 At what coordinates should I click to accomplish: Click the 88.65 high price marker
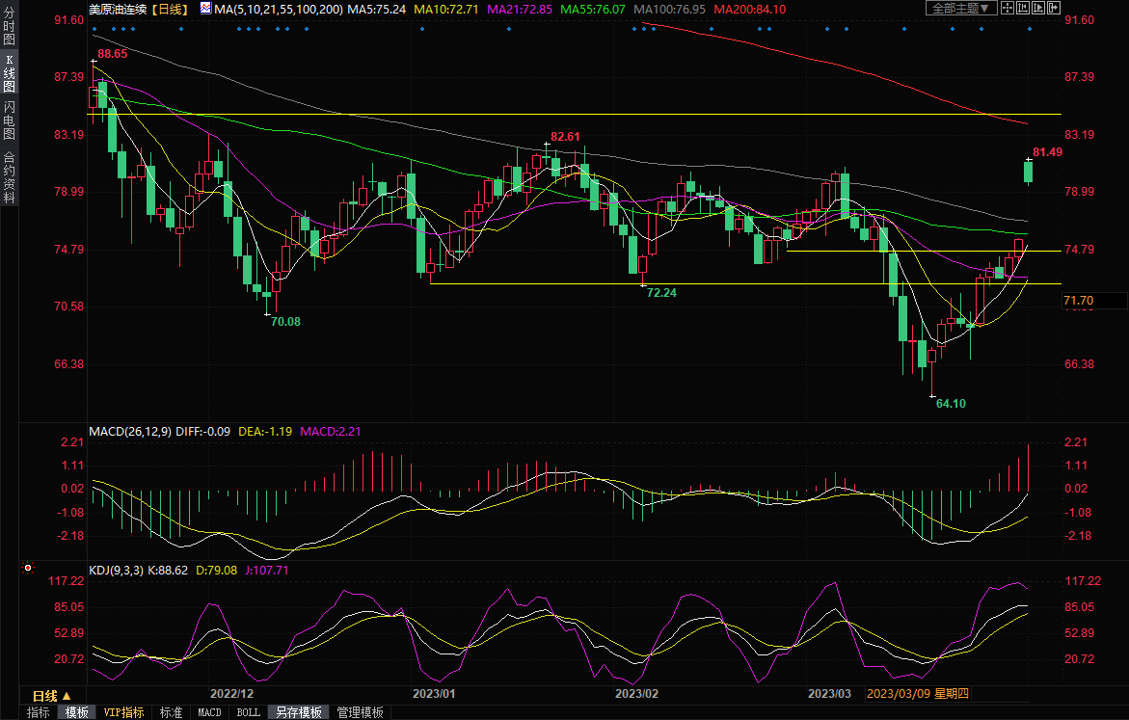tap(112, 54)
